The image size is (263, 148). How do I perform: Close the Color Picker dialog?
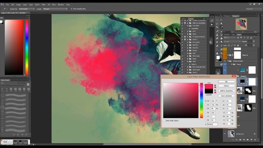[234, 76]
